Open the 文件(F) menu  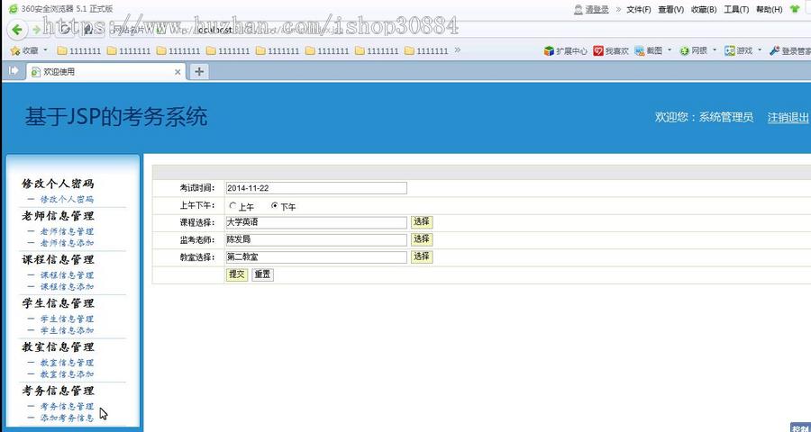[x=639, y=9]
